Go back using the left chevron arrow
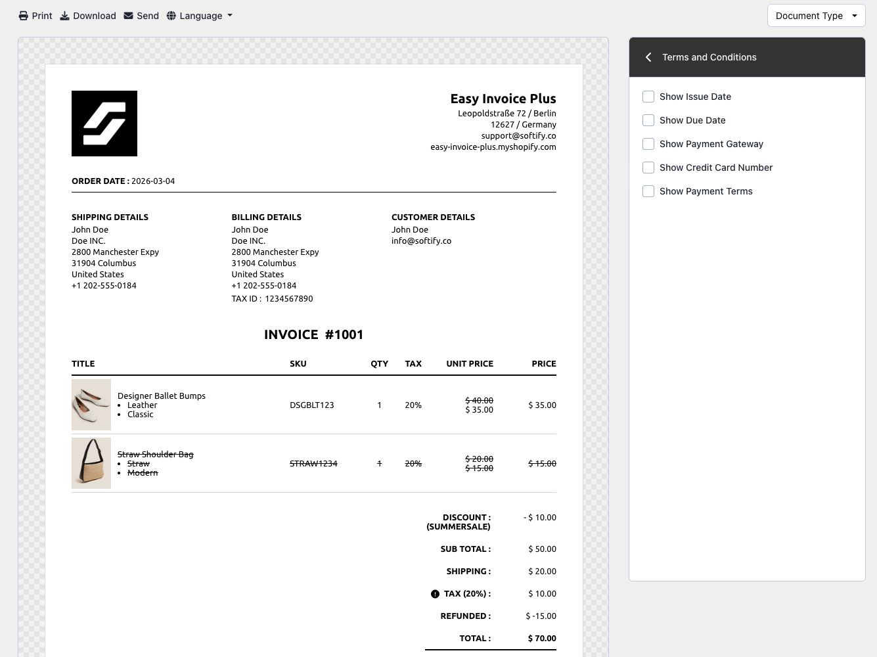Image resolution: width=877 pixels, height=657 pixels. (x=648, y=57)
